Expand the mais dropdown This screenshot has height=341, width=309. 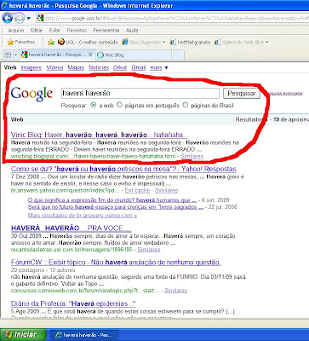[159, 67]
